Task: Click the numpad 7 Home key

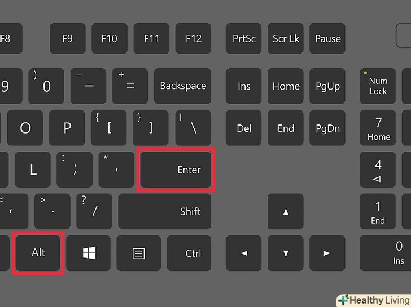Action: pyautogui.click(x=378, y=128)
